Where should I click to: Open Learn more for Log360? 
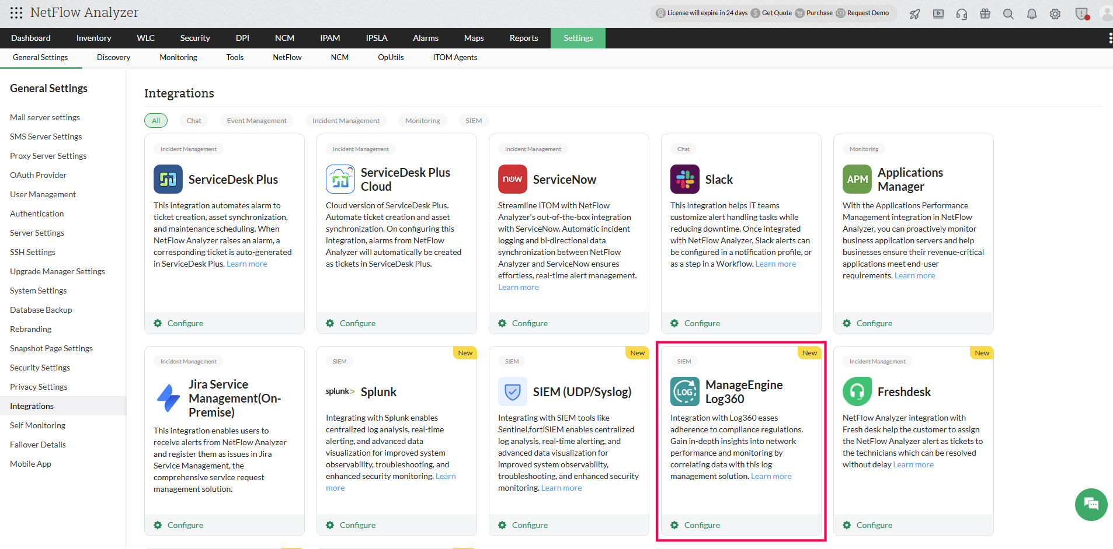pos(771,476)
